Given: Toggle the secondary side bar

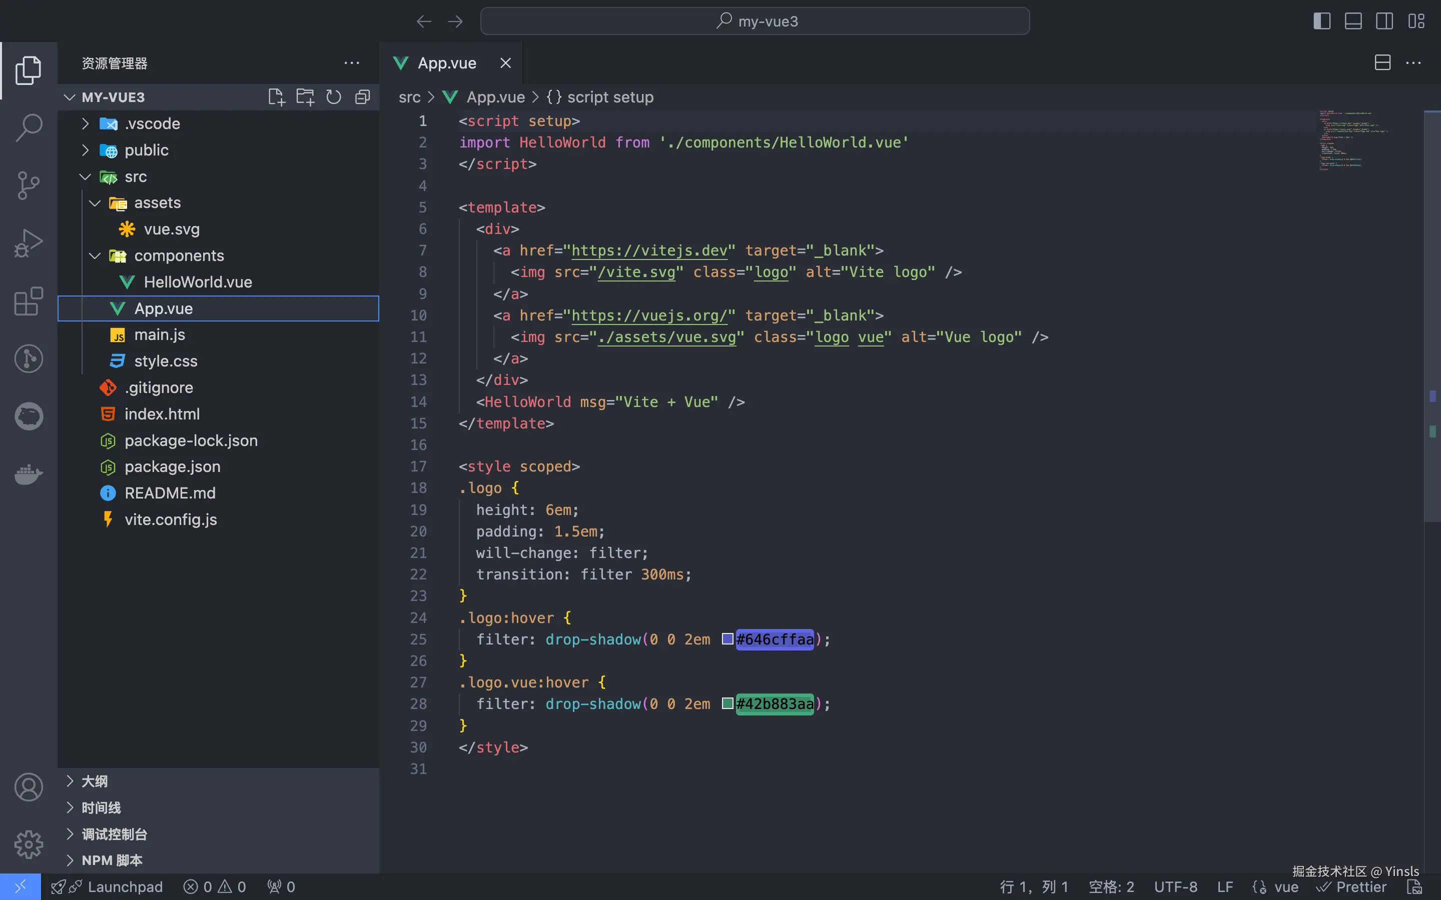Looking at the screenshot, I should (1384, 21).
